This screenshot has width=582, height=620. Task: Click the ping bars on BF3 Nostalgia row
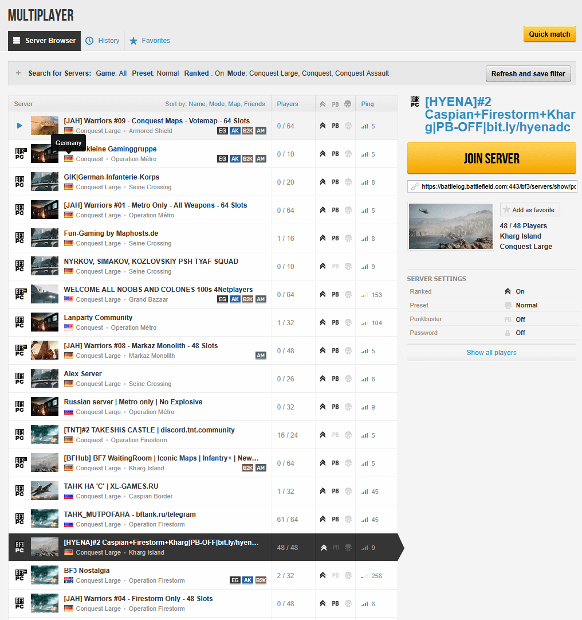click(x=364, y=576)
